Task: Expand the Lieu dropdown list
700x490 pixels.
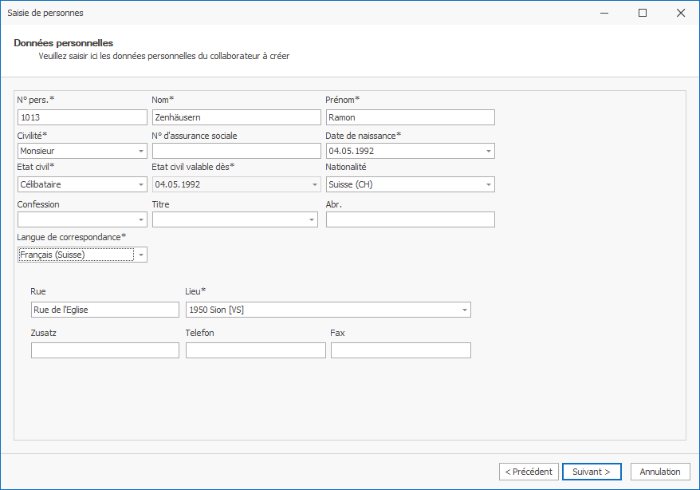Action: point(464,310)
